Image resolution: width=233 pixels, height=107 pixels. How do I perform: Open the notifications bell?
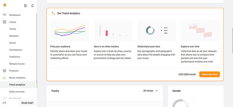(x=32, y=6)
